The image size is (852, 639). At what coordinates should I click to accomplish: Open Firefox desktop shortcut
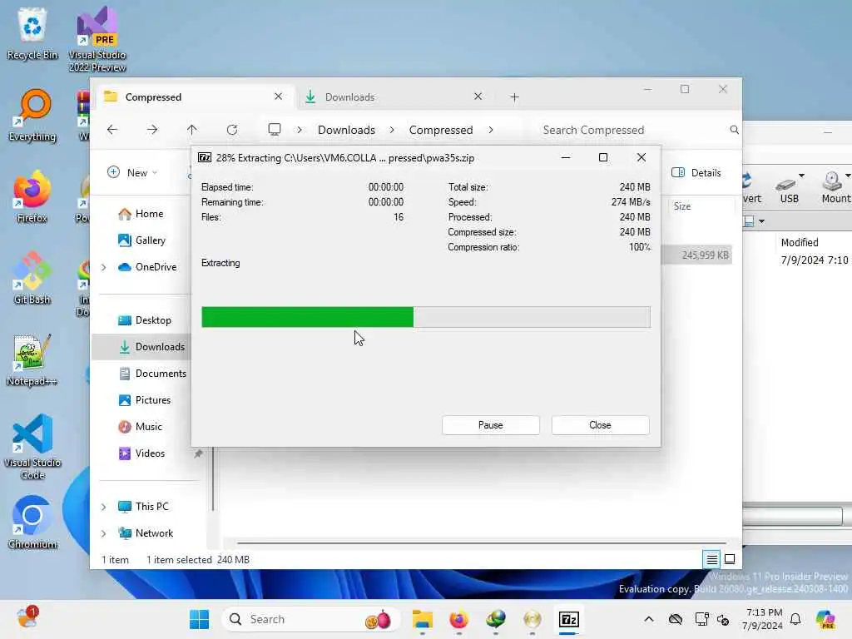tap(32, 197)
